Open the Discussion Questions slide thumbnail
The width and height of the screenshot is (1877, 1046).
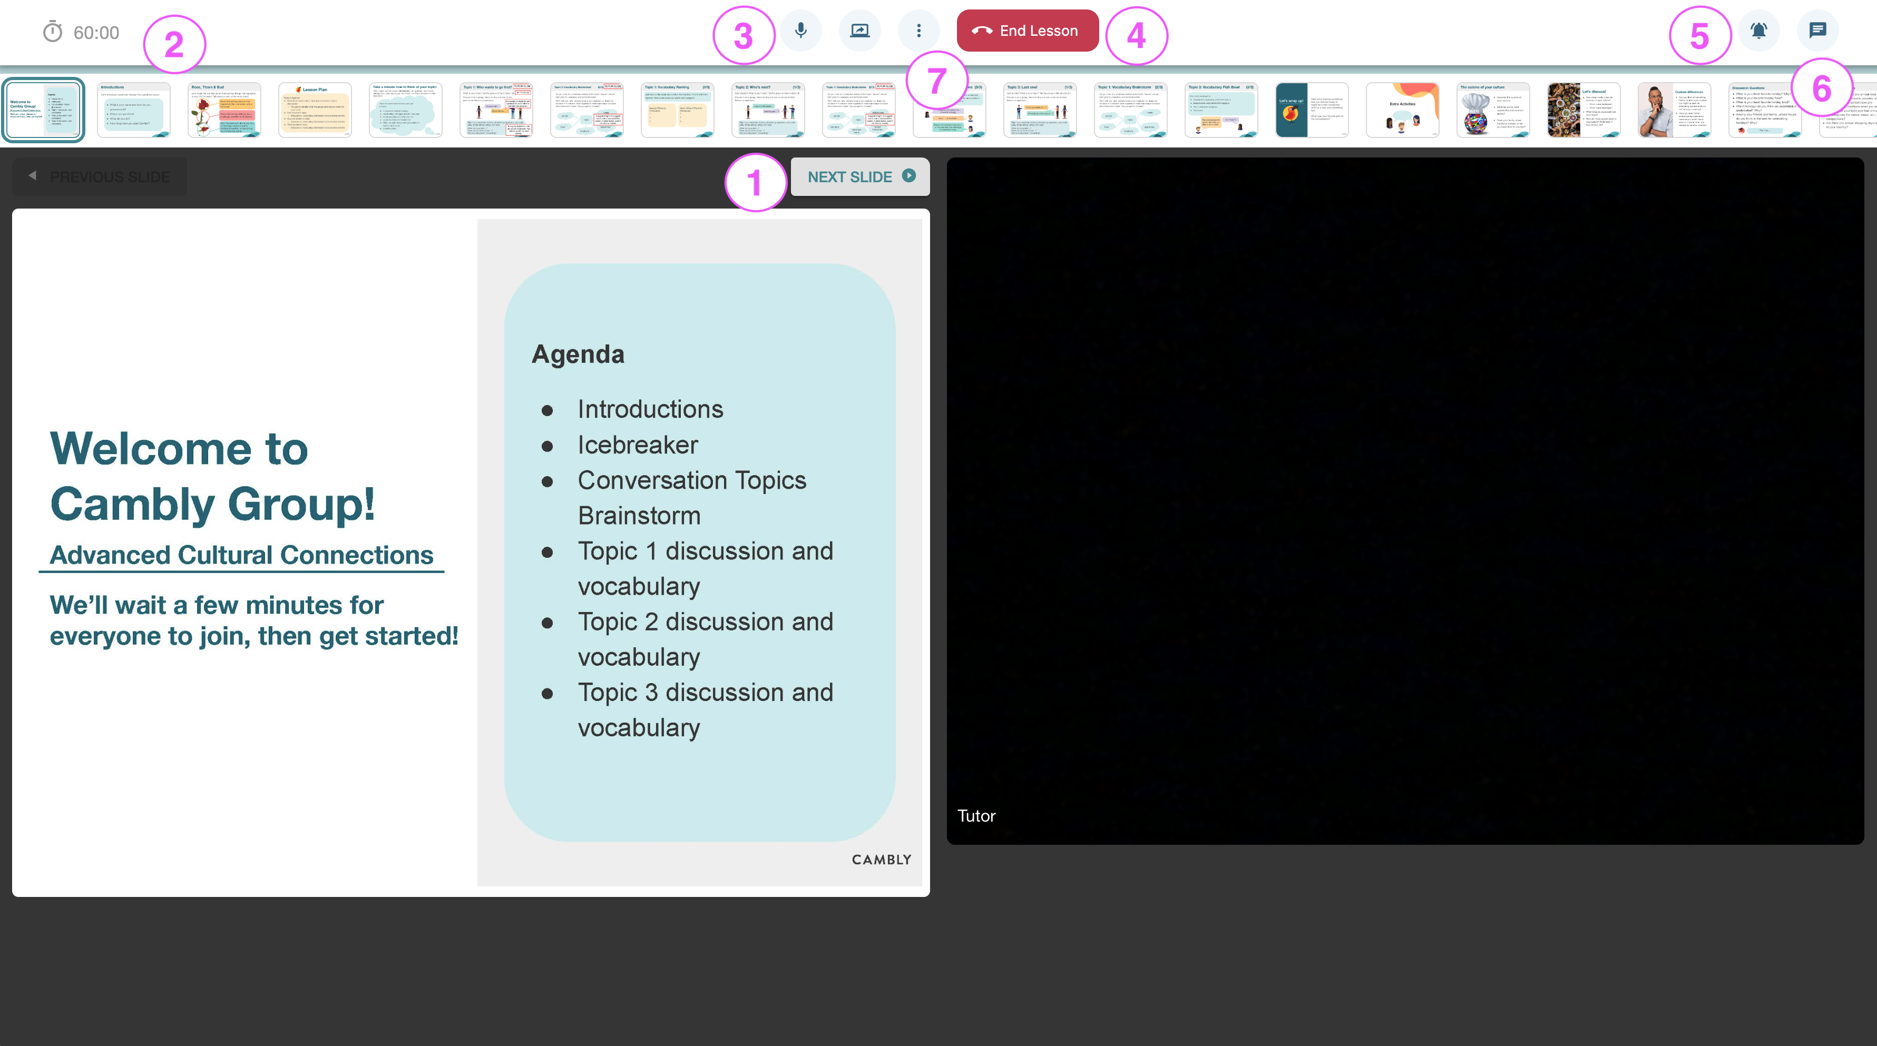(x=1765, y=110)
